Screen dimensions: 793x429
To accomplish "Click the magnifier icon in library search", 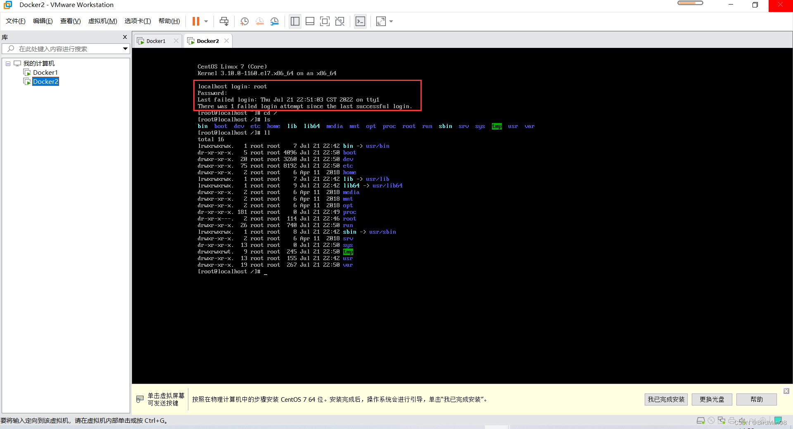I will [11, 49].
